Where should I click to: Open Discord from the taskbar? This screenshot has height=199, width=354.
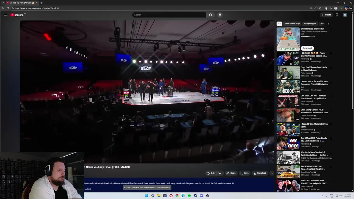[201, 196]
